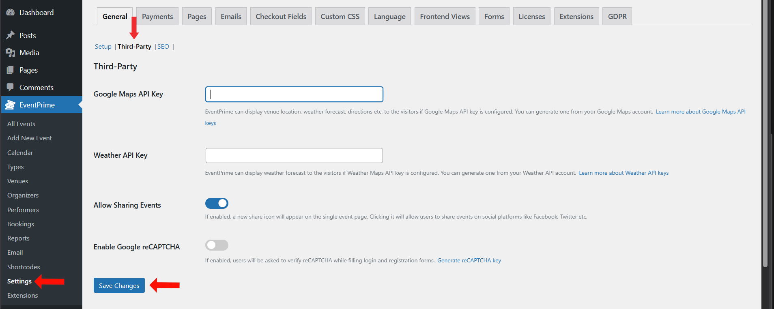Click the Comments speech bubble icon
The image size is (774, 309).
pyautogui.click(x=11, y=87)
